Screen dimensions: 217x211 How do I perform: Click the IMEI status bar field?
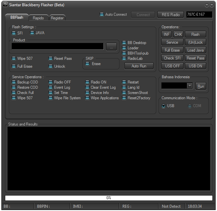click(x=95, y=206)
